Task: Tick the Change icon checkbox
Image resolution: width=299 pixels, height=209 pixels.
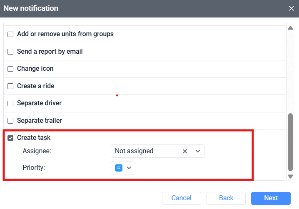Action: (x=10, y=69)
